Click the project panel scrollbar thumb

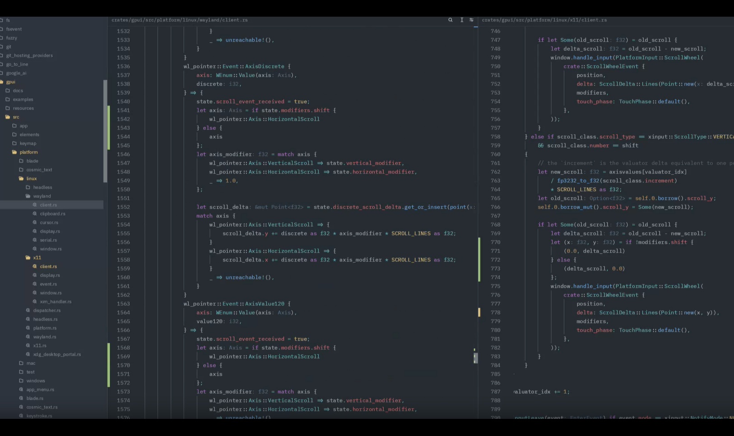coord(106,131)
